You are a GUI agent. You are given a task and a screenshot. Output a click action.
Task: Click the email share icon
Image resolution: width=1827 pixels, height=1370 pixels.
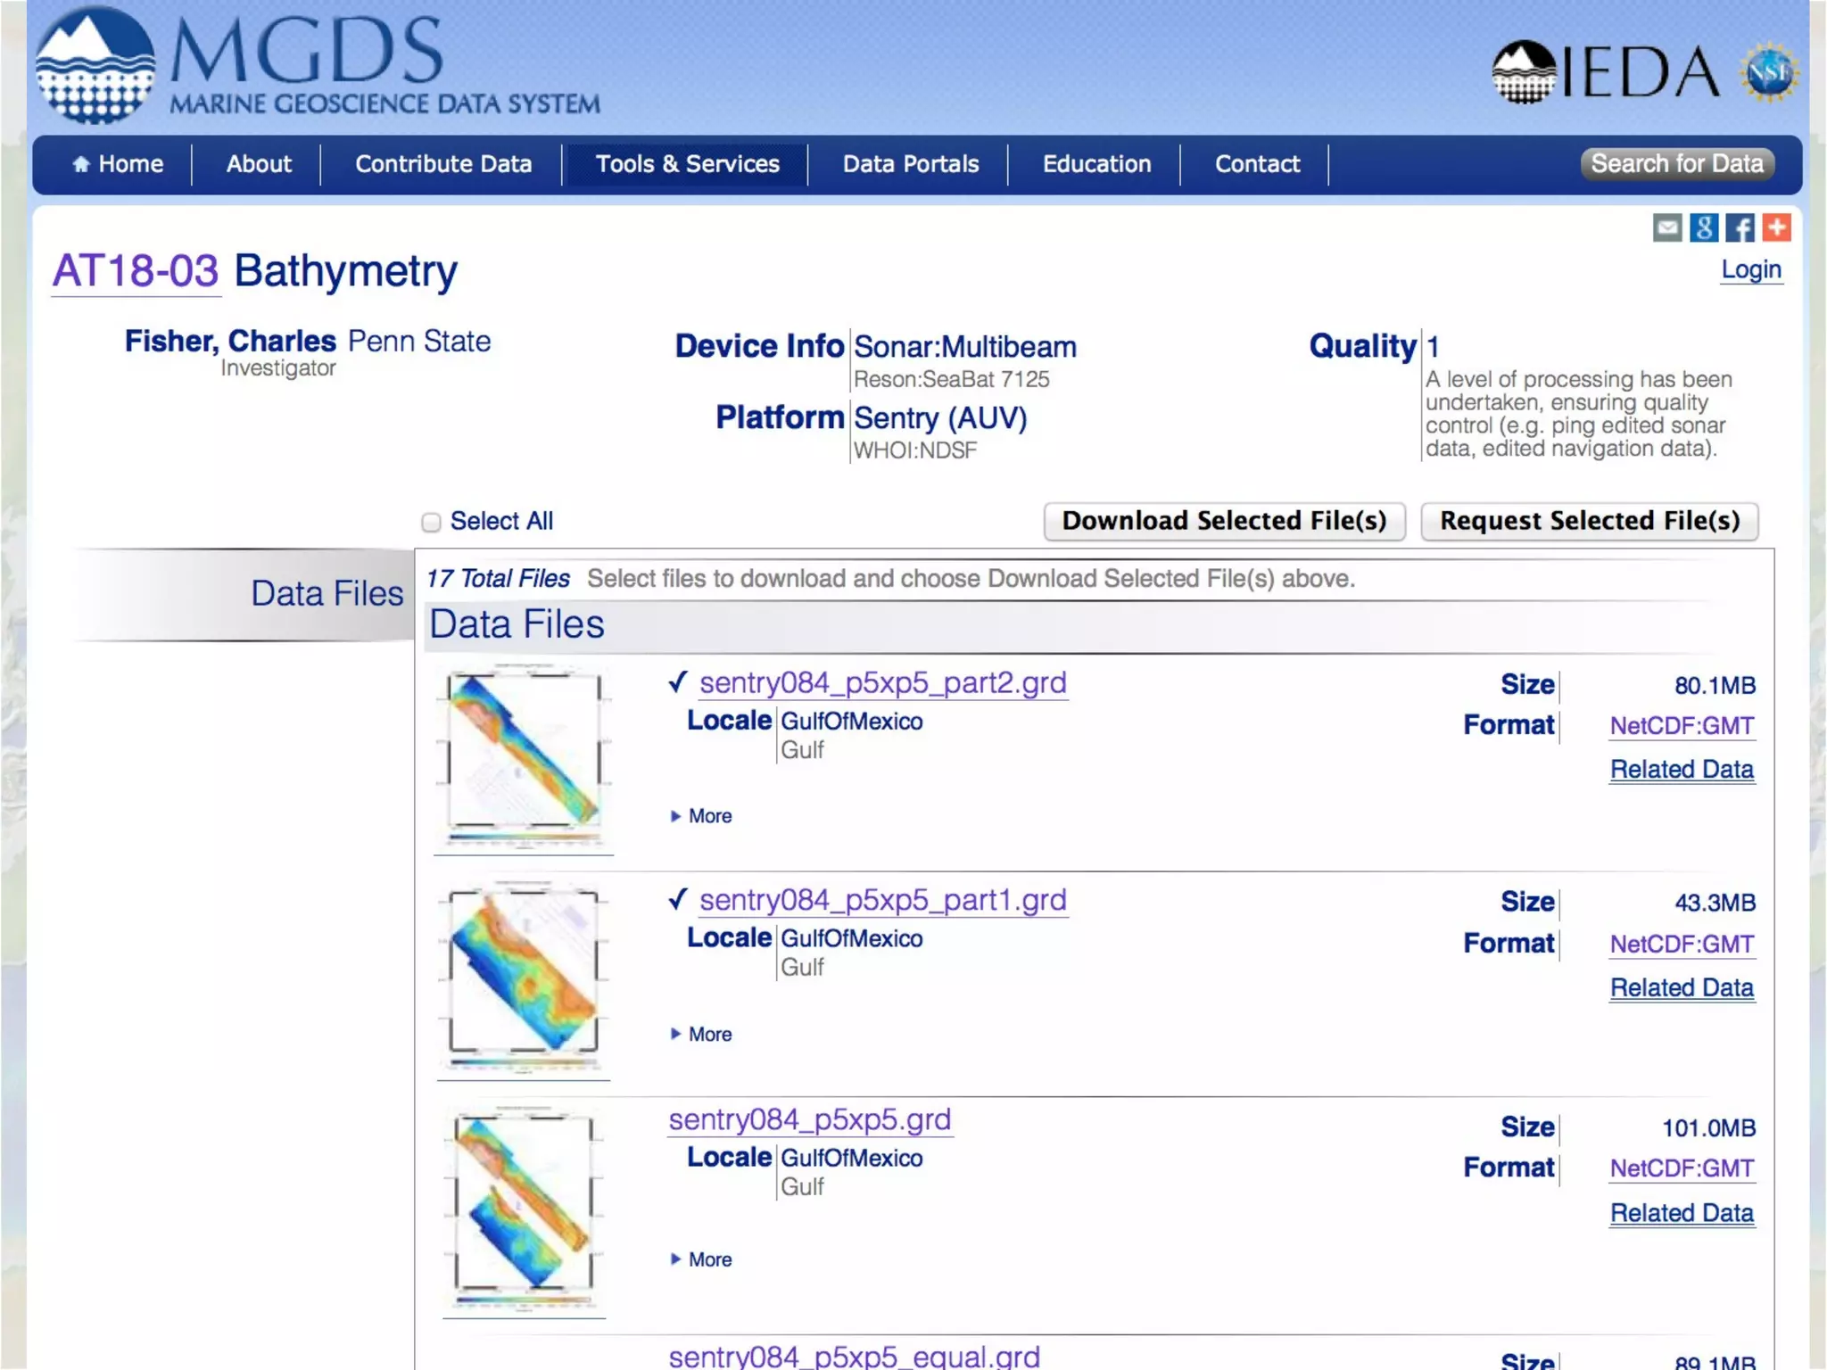[1666, 227]
